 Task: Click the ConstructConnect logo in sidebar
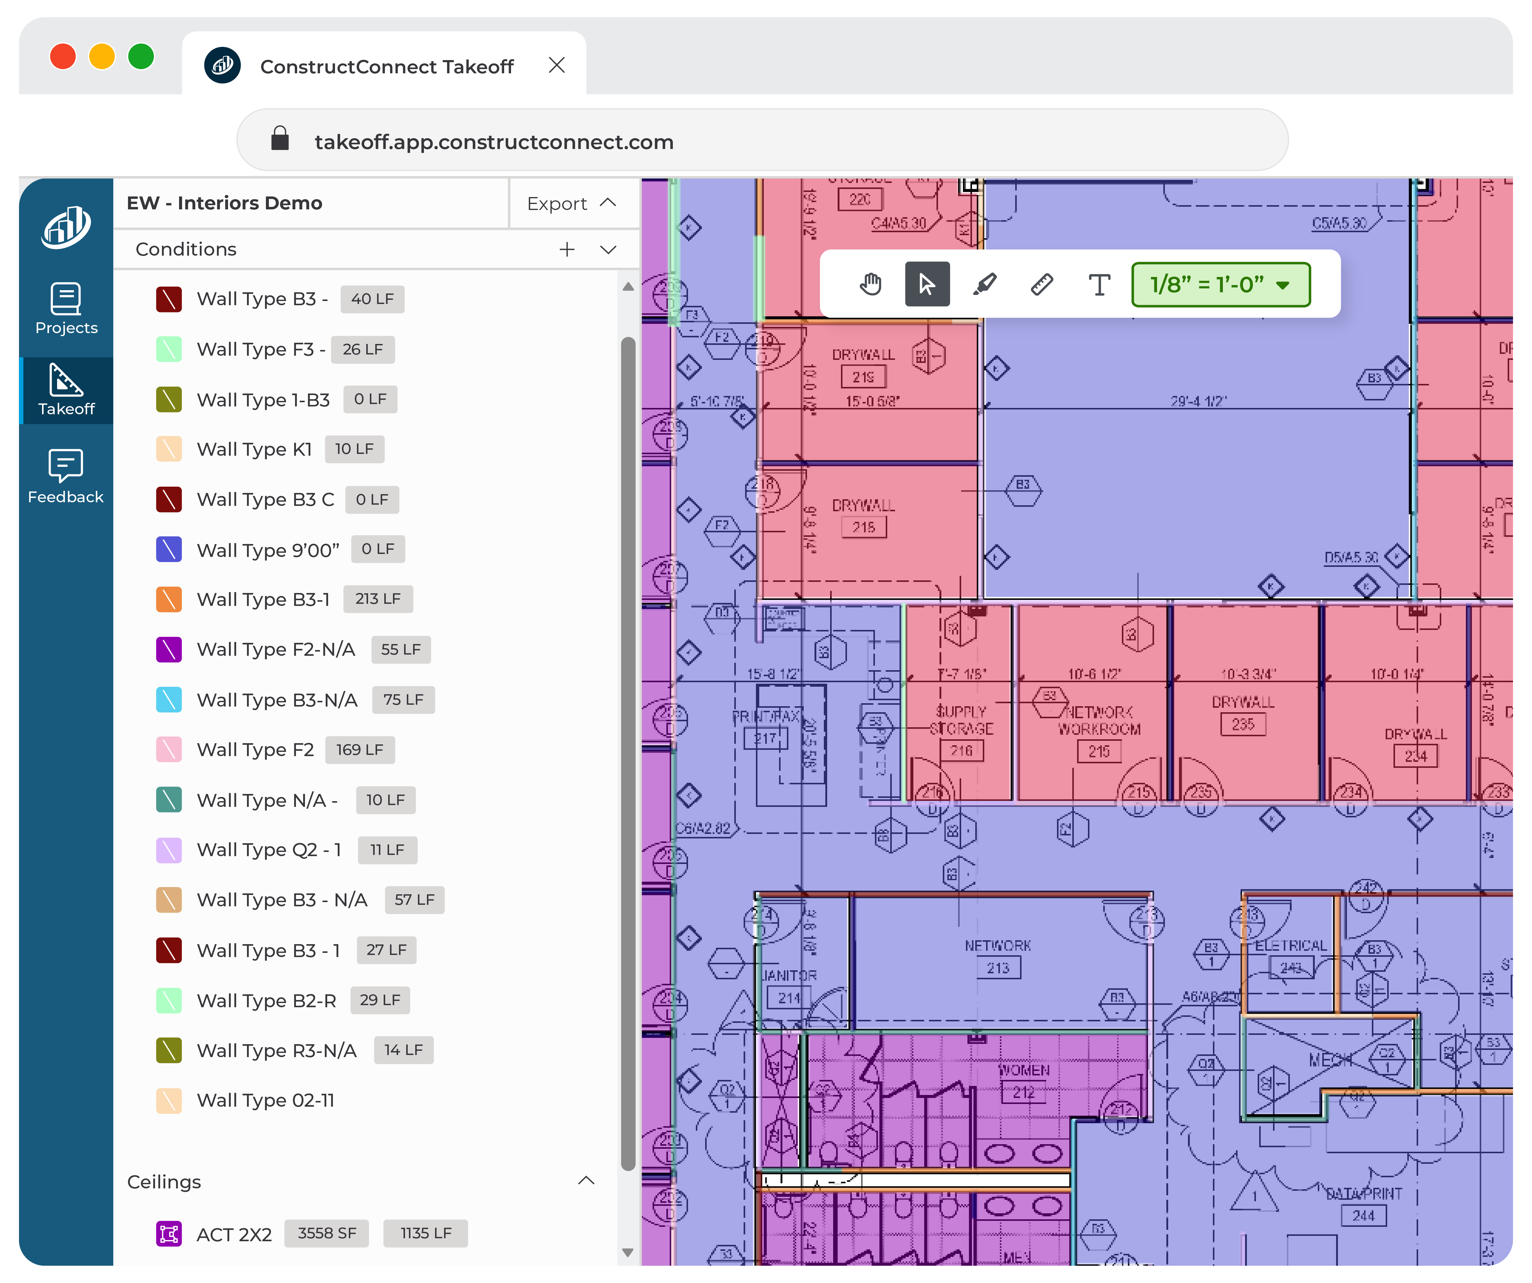pyautogui.click(x=66, y=228)
